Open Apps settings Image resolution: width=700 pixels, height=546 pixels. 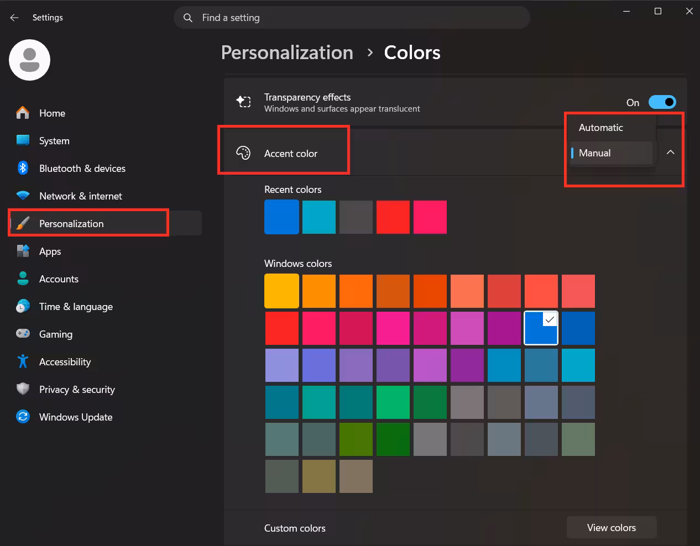[105, 251]
